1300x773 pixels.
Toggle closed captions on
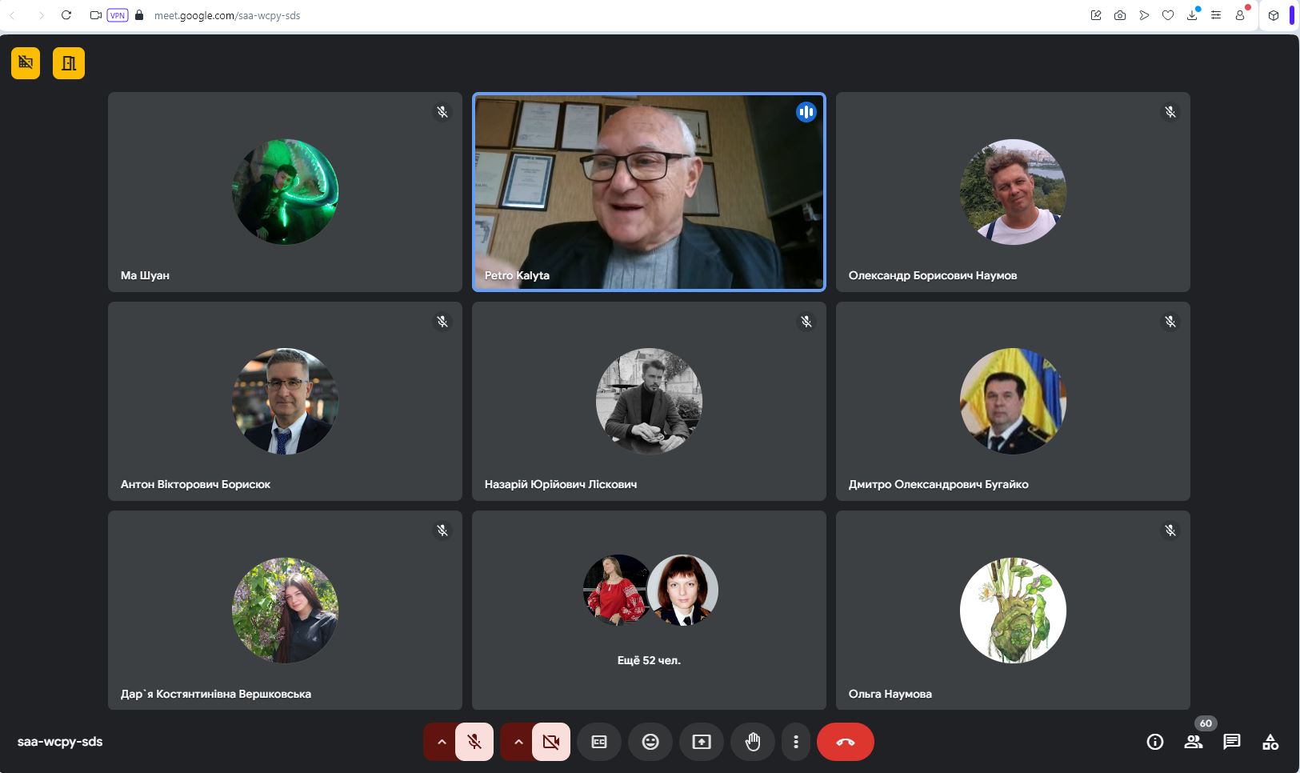click(x=599, y=742)
